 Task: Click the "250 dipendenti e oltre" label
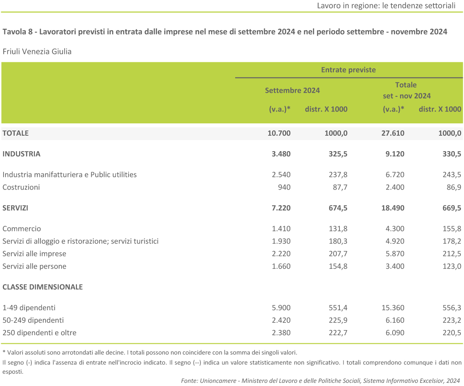[x=39, y=333]
